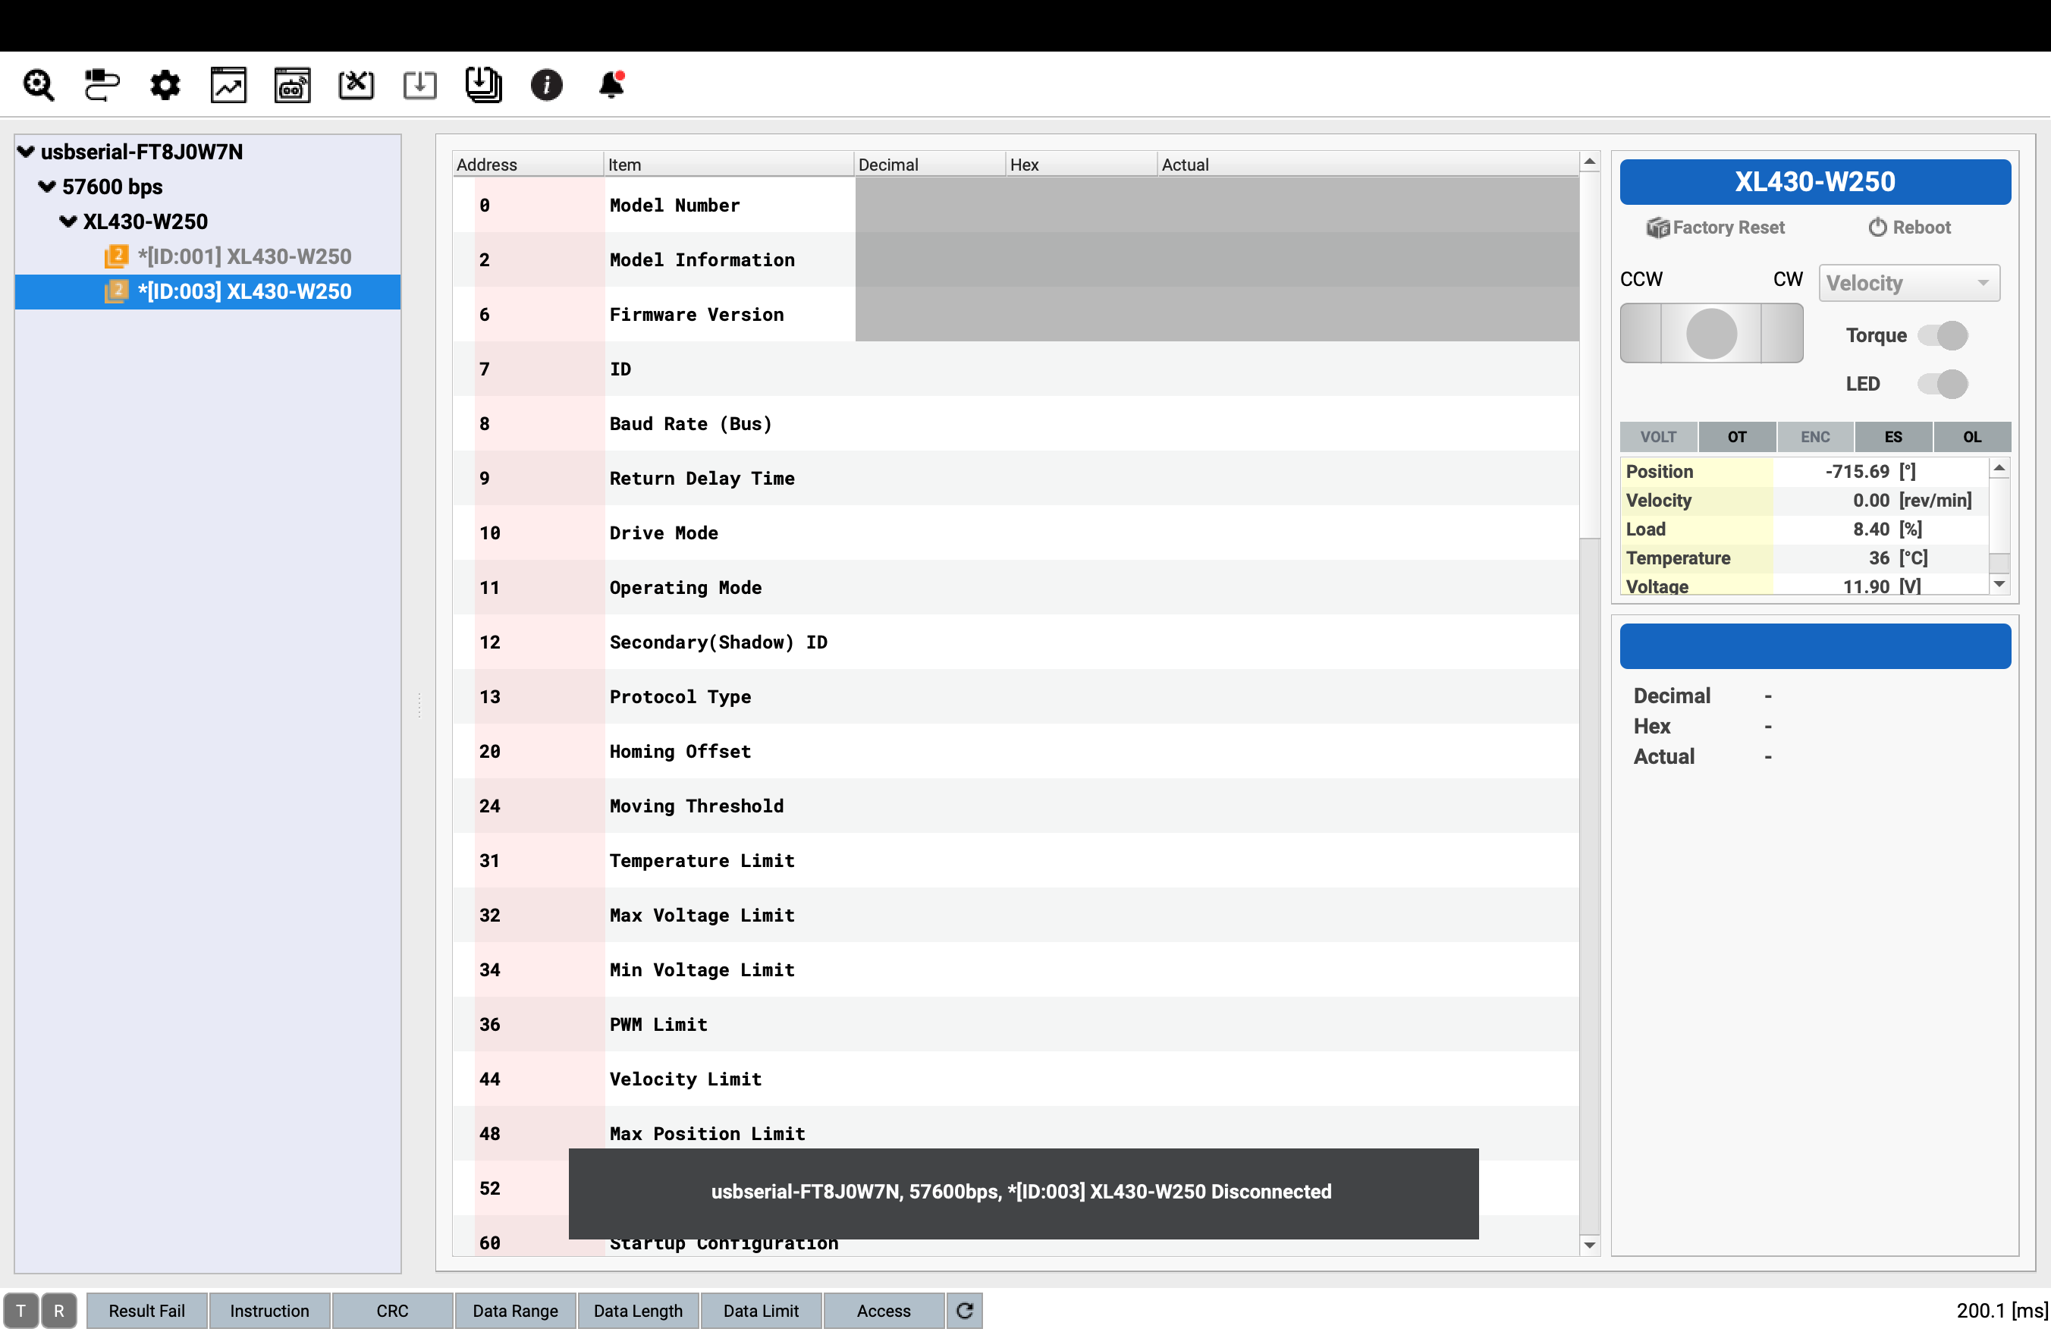Click the Result Fail status button
The height and width of the screenshot is (1332, 2051).
[x=146, y=1311]
